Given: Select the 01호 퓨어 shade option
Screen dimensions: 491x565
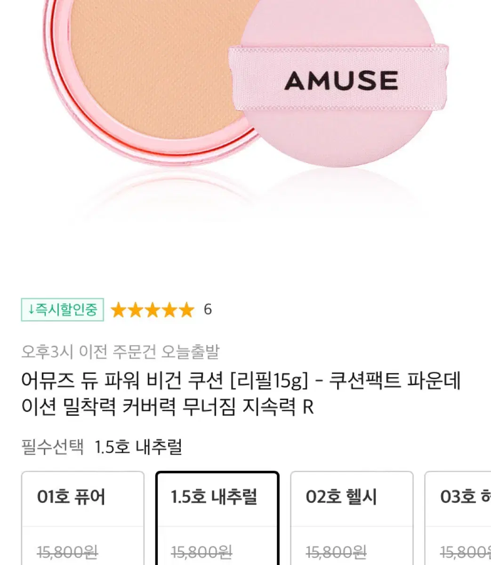Looking at the screenshot, I should coord(83,518).
